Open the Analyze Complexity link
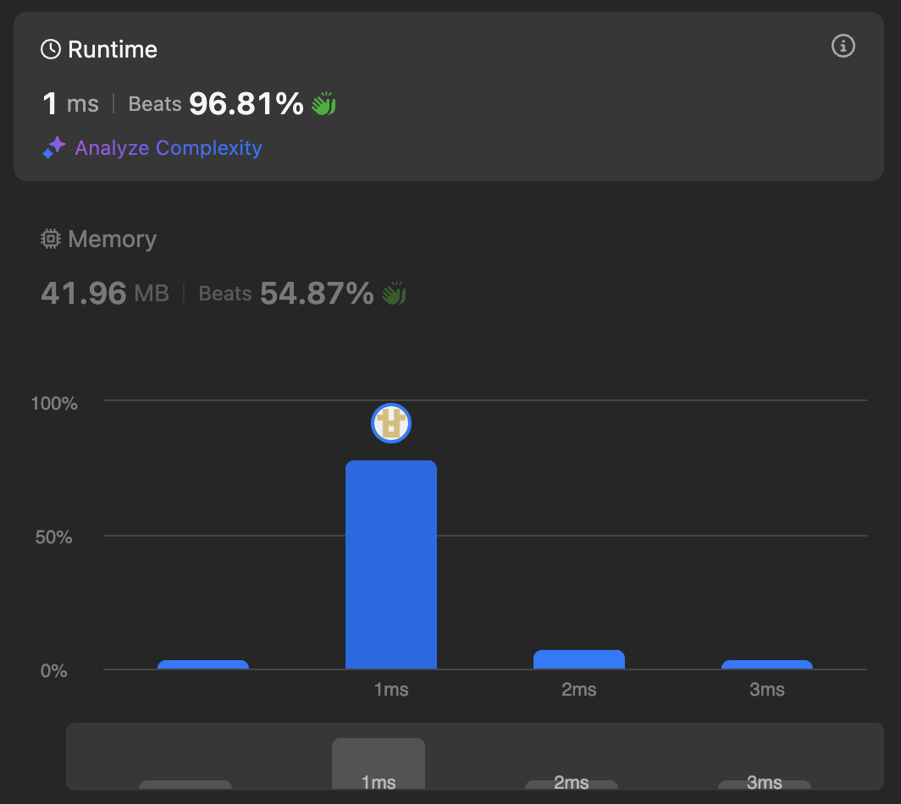The height and width of the screenshot is (804, 901). [x=169, y=147]
